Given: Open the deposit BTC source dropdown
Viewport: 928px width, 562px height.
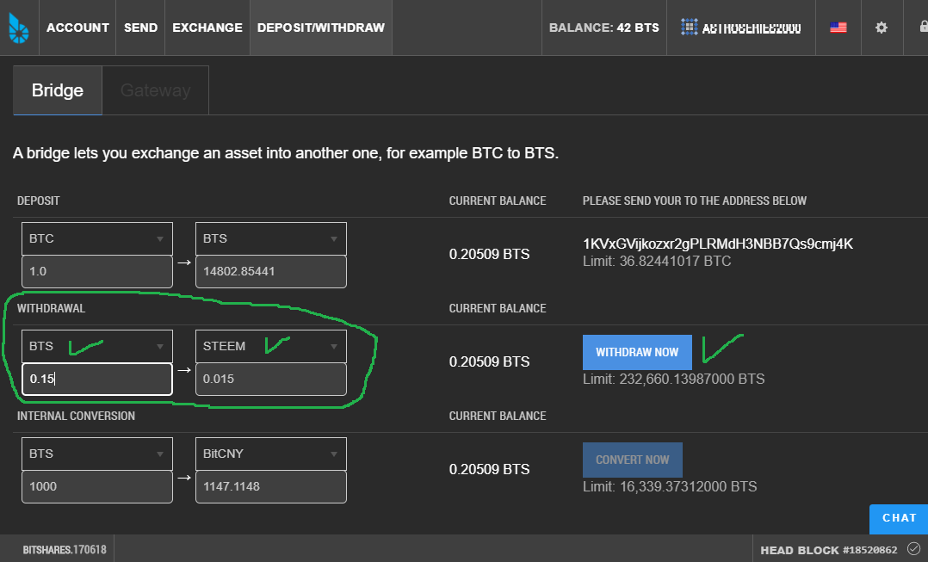Looking at the screenshot, I should tap(97, 238).
